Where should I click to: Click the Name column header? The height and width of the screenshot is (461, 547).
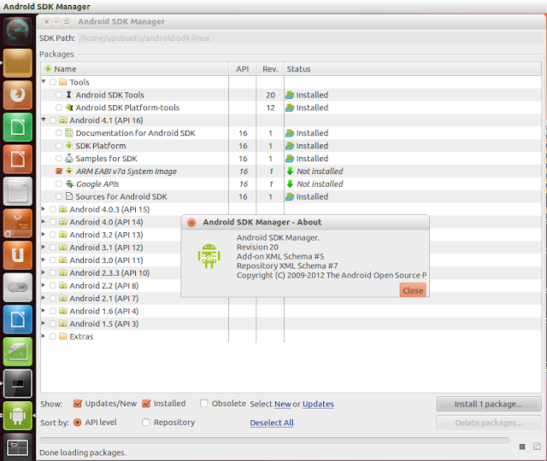pyautogui.click(x=135, y=69)
